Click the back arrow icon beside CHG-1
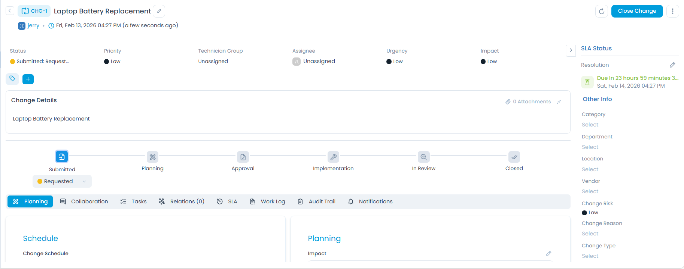This screenshot has height=269, width=684. [x=10, y=11]
